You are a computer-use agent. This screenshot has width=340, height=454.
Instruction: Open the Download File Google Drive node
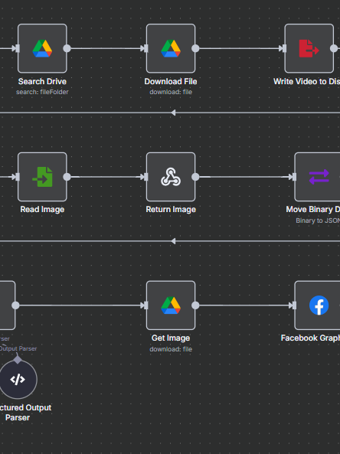[171, 48]
